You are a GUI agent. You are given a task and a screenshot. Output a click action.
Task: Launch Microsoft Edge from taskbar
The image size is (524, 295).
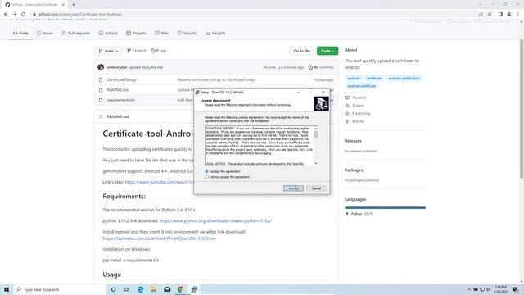pyautogui.click(x=140, y=289)
